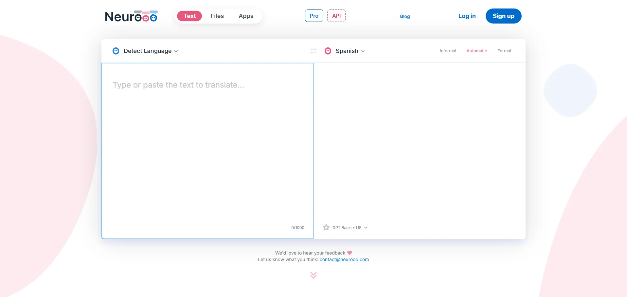627x297 pixels.
Task: Open the GPT Basic • US model dropdown
Action: [349, 228]
